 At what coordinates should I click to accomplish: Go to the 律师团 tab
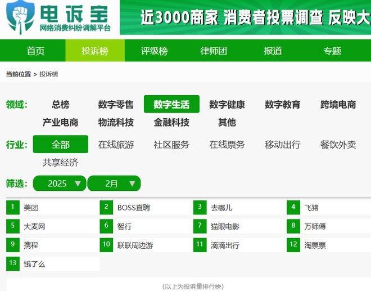(x=214, y=51)
